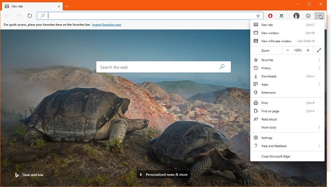Increase zoom with the plus button
The image size is (332, 187).
click(308, 50)
